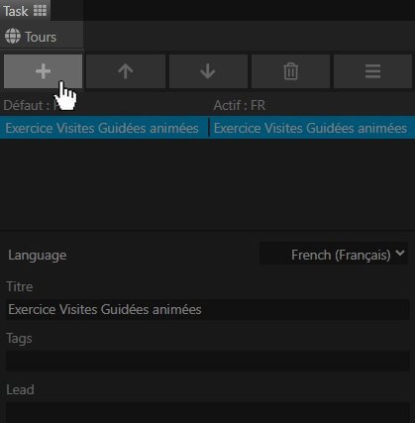Switch to the Tours tab

tap(42, 36)
